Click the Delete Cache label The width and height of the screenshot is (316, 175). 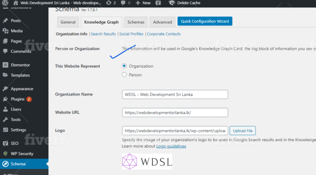189,3
